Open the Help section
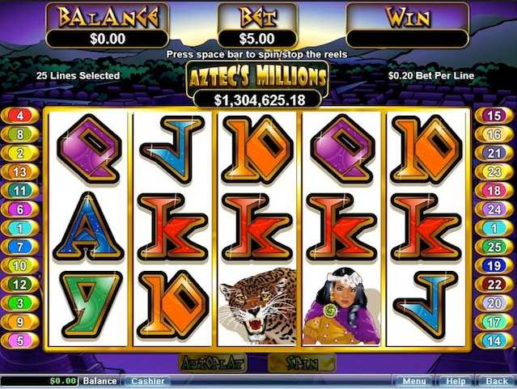The height and width of the screenshot is (389, 517). (x=456, y=382)
